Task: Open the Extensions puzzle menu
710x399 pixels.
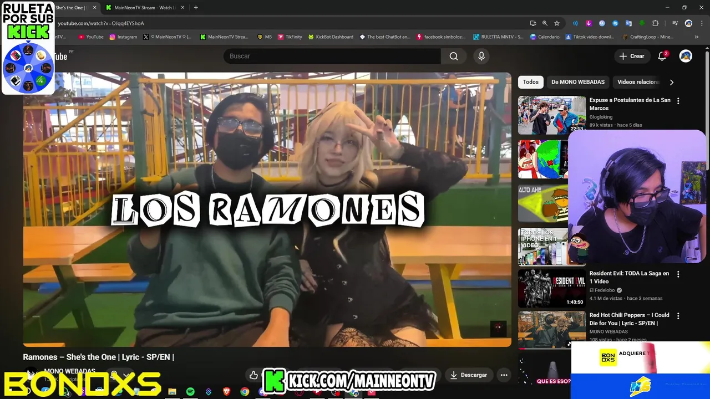Action: point(655,23)
